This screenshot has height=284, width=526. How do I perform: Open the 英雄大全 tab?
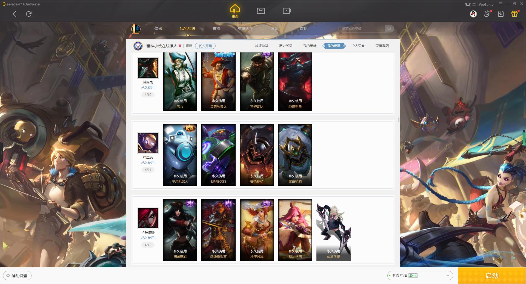pyautogui.click(x=245, y=29)
